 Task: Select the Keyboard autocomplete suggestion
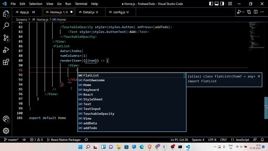click(x=132, y=90)
